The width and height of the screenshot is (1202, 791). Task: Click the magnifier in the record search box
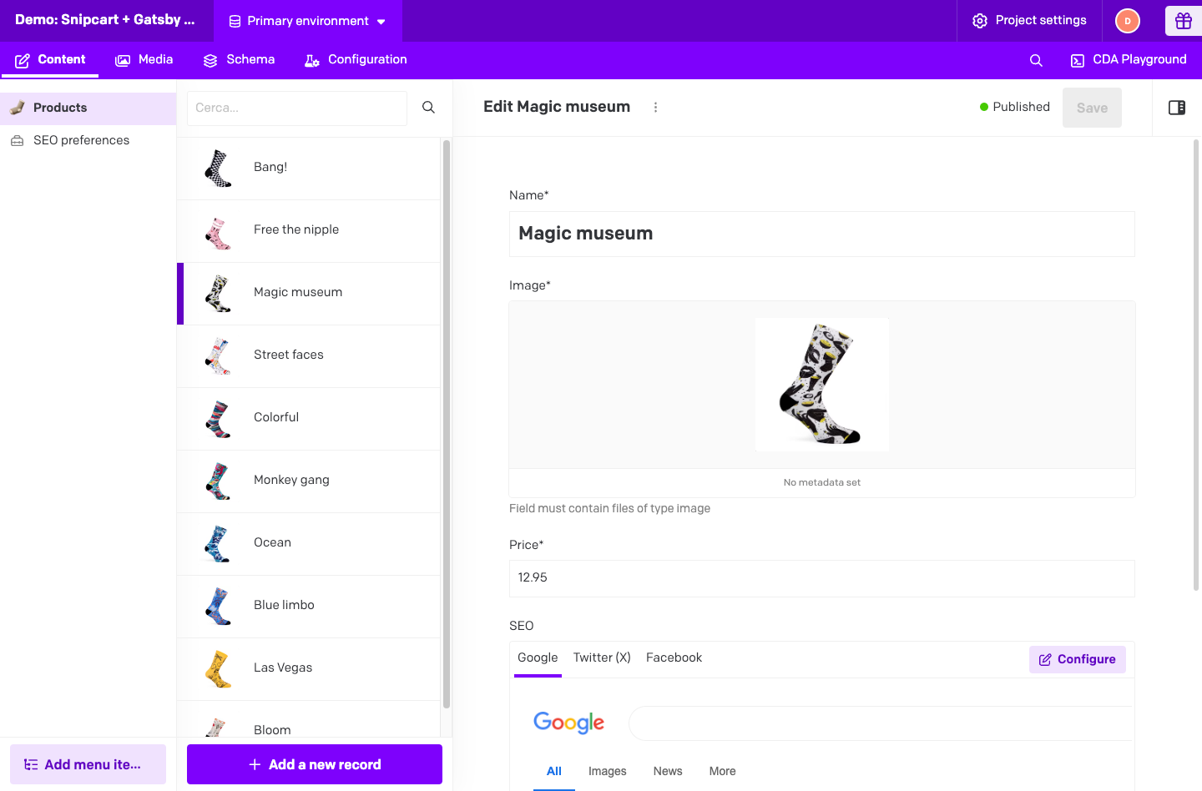(x=428, y=108)
